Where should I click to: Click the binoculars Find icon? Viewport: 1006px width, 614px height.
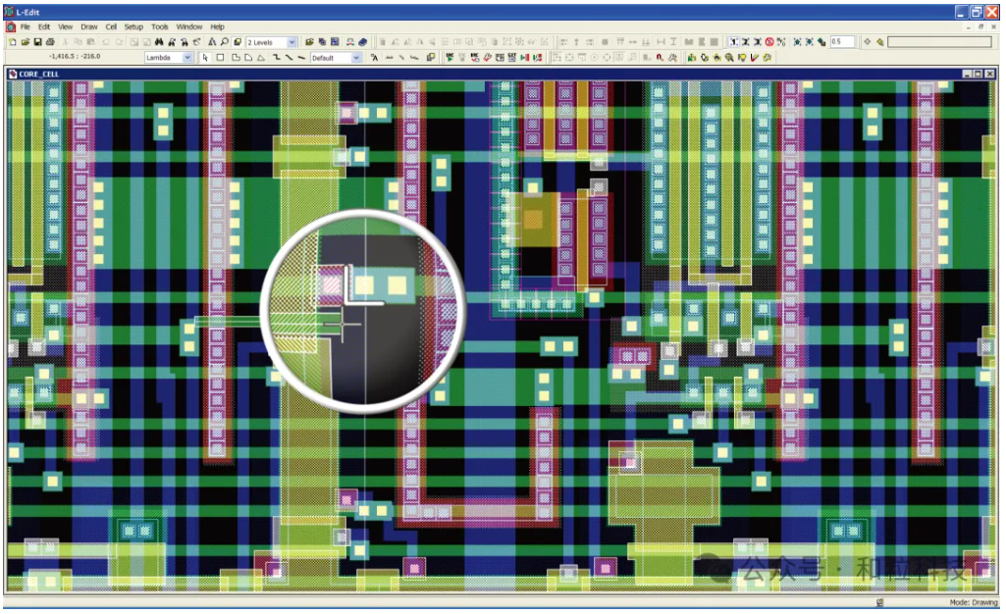tap(159, 42)
